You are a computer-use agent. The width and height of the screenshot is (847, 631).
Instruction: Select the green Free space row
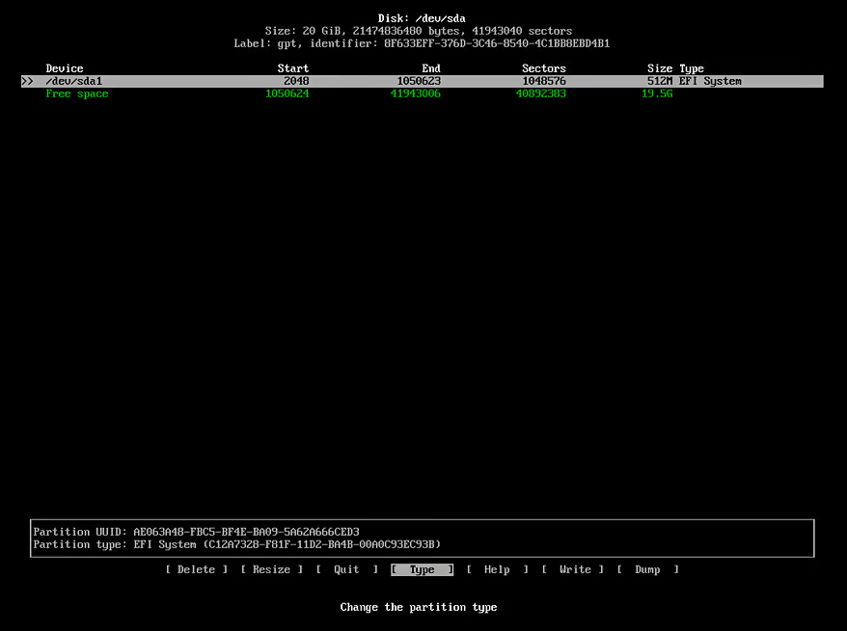pos(77,94)
